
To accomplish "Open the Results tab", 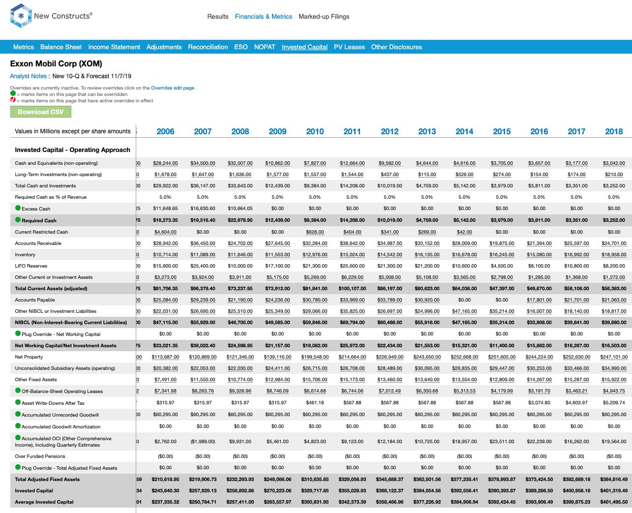I will tap(218, 16).
